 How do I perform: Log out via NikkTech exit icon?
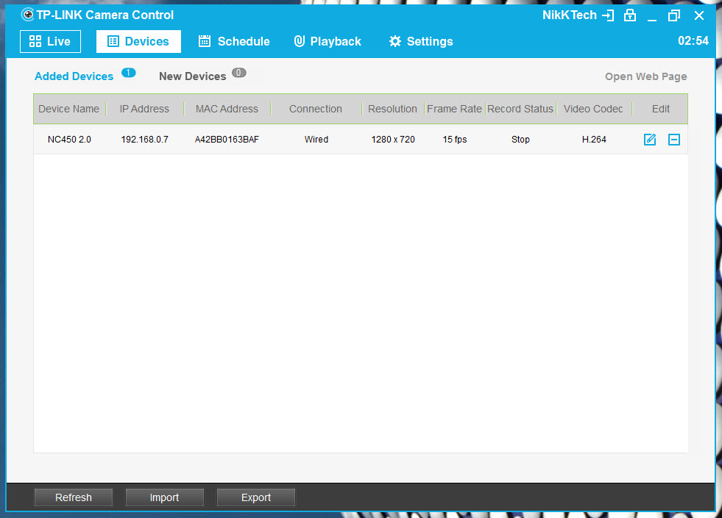tap(608, 15)
